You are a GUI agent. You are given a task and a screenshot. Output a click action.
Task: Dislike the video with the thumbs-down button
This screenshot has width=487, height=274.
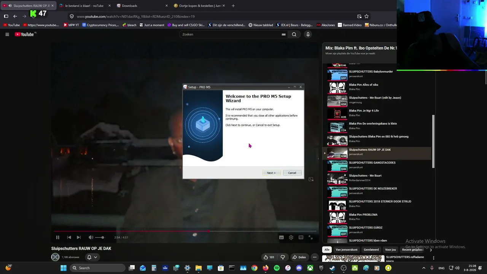coord(283,257)
